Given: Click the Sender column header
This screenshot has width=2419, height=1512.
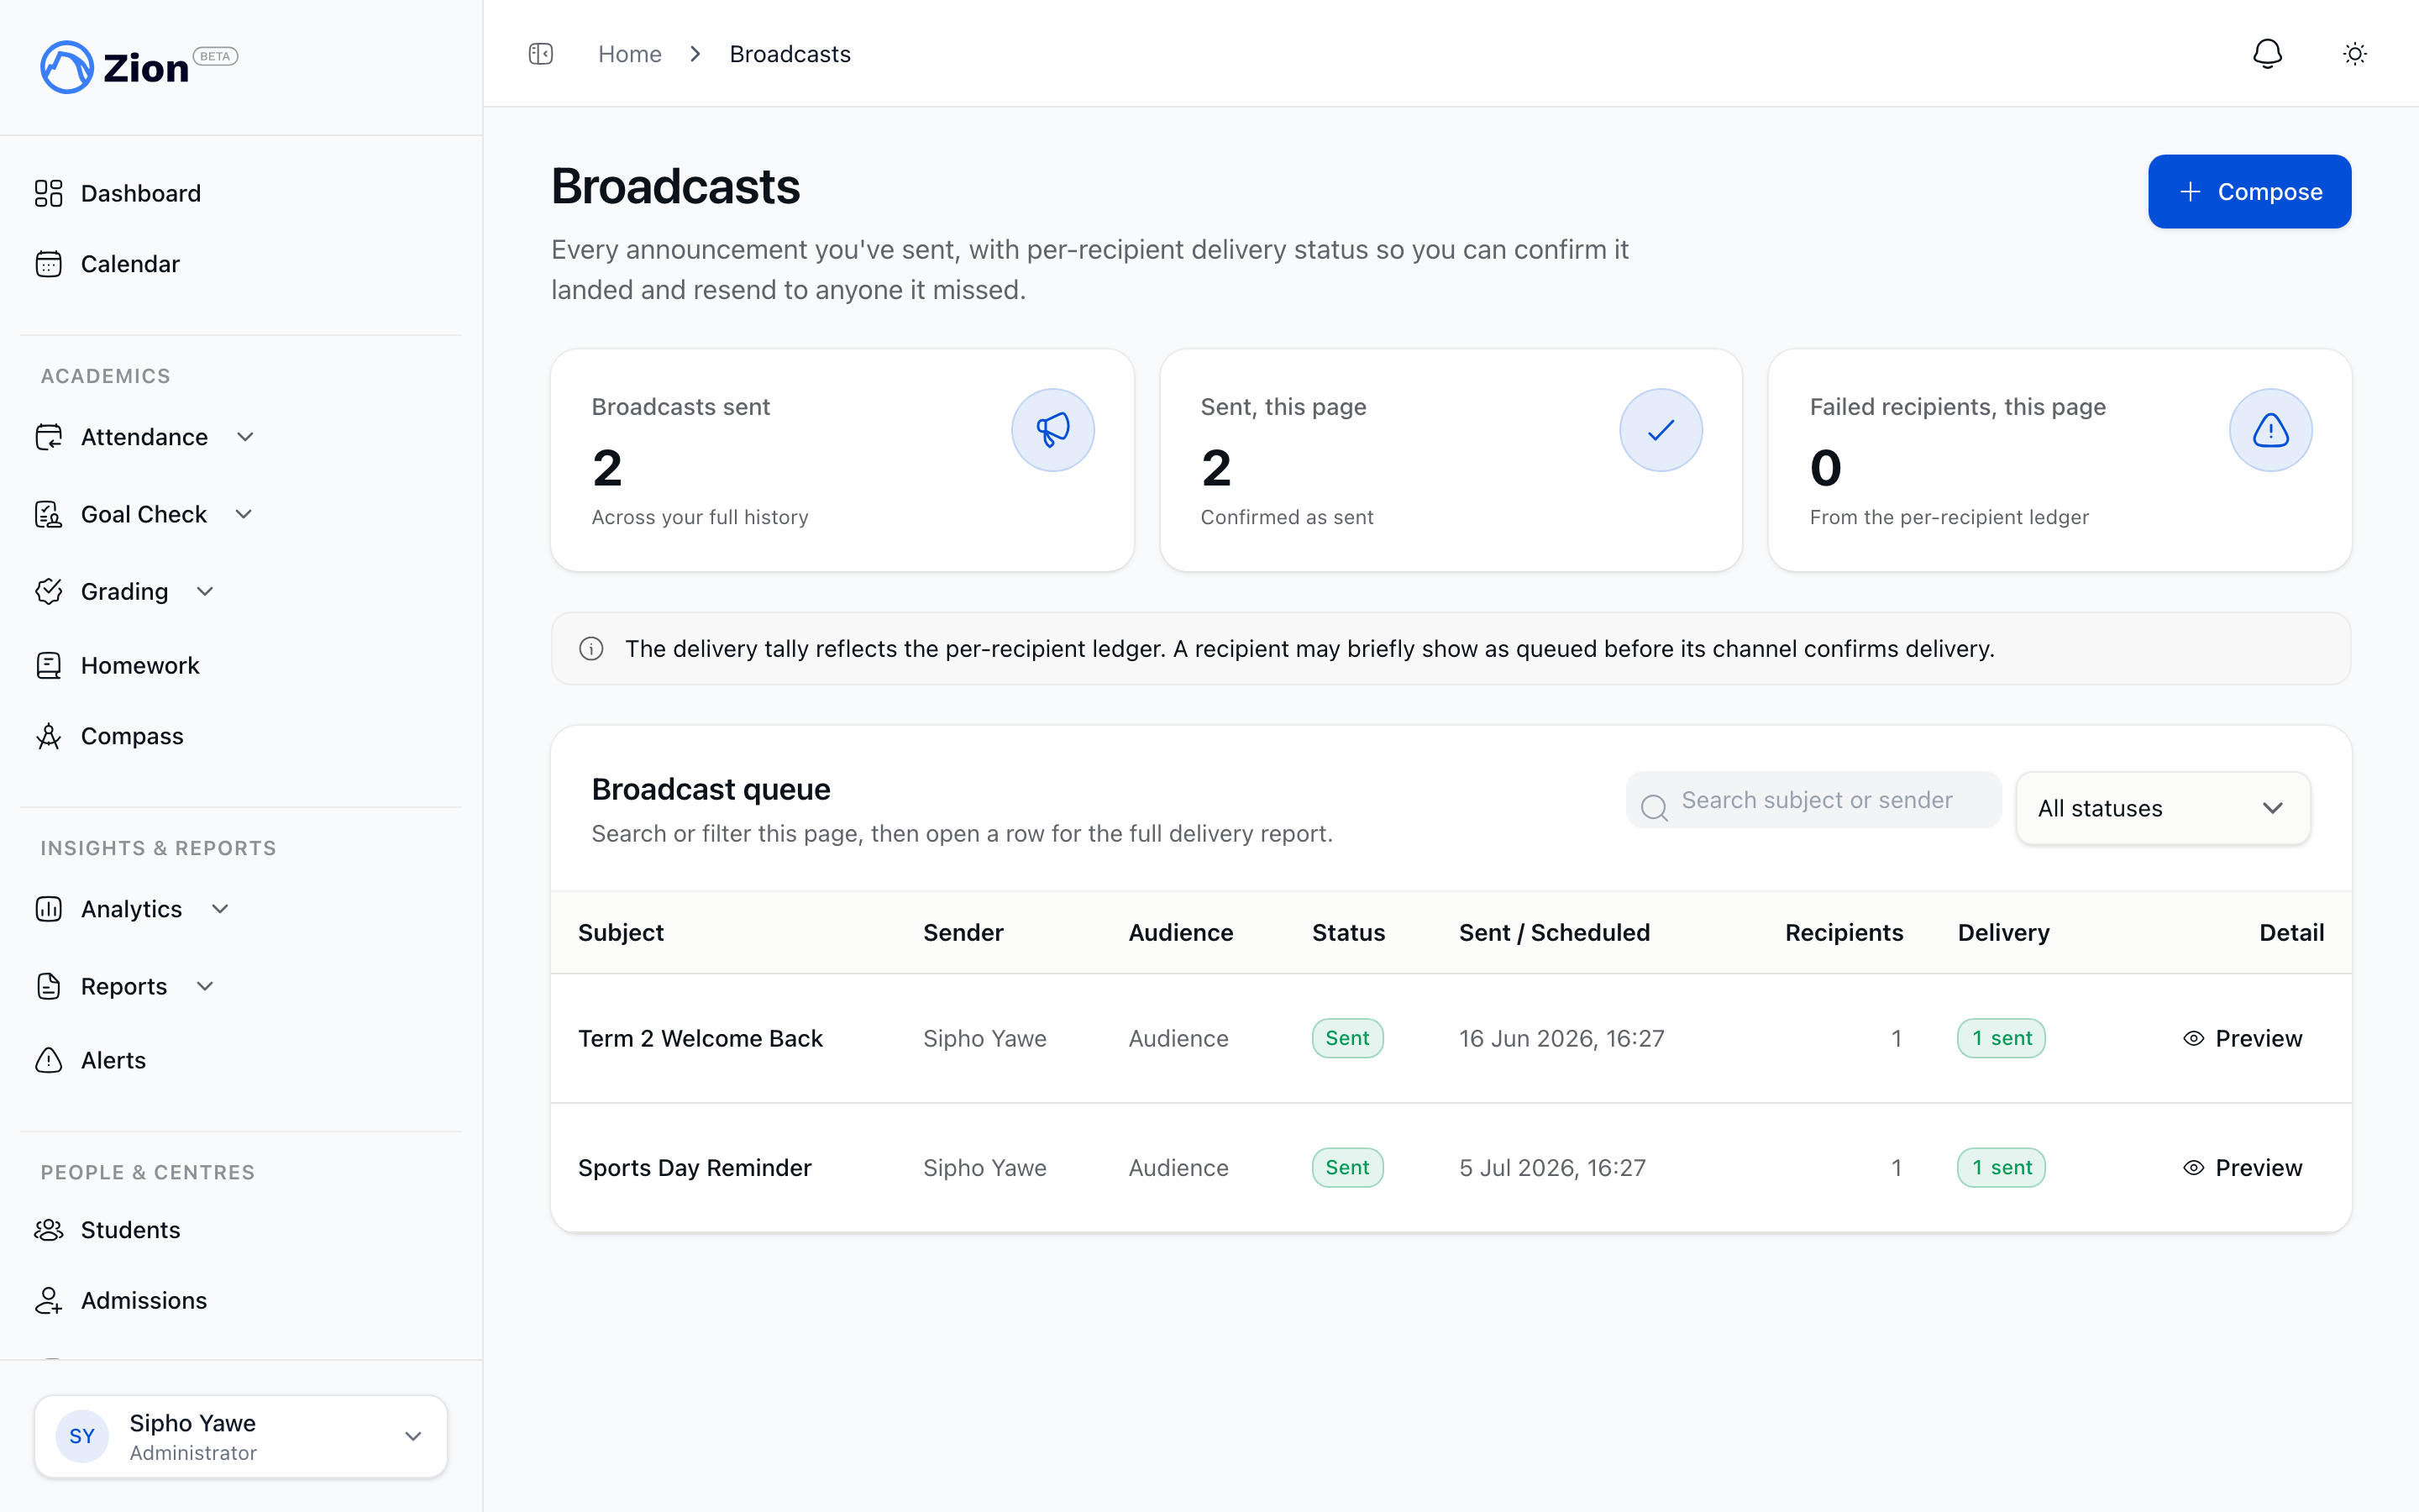Looking at the screenshot, I should click(963, 932).
